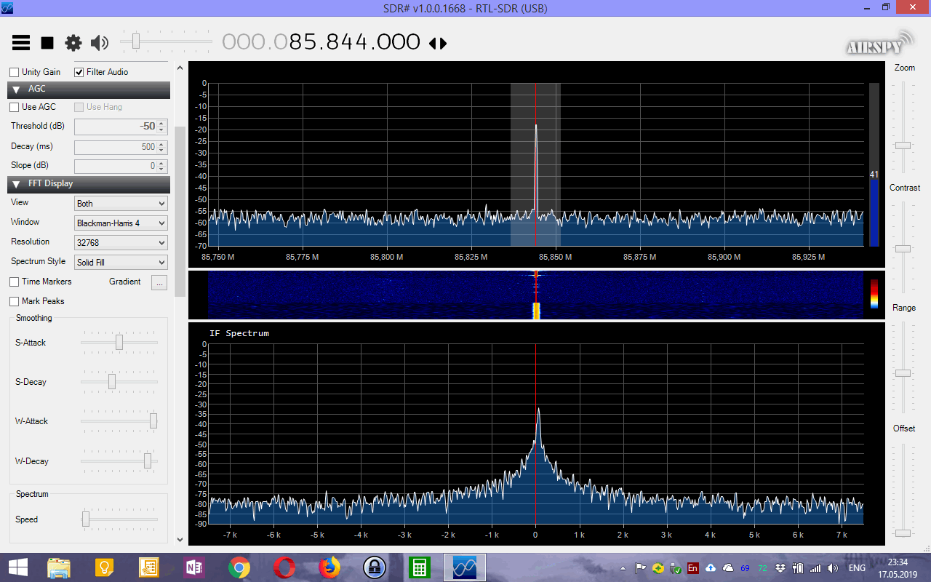Mute audio with the speaker icon

(100, 43)
